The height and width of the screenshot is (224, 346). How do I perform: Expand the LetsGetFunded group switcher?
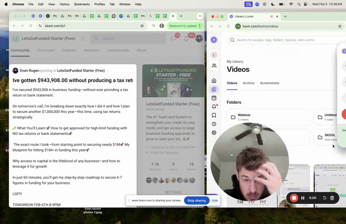coord(82,38)
